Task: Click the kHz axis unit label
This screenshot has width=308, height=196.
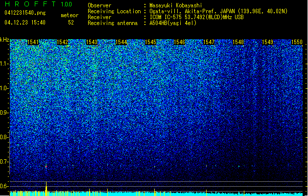Action: click(x=4, y=40)
